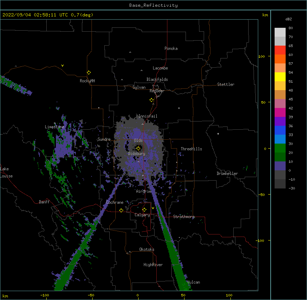Pick the orange 57-60 dBZ legend band
Screen dimensions: 307x300
tap(280, 59)
